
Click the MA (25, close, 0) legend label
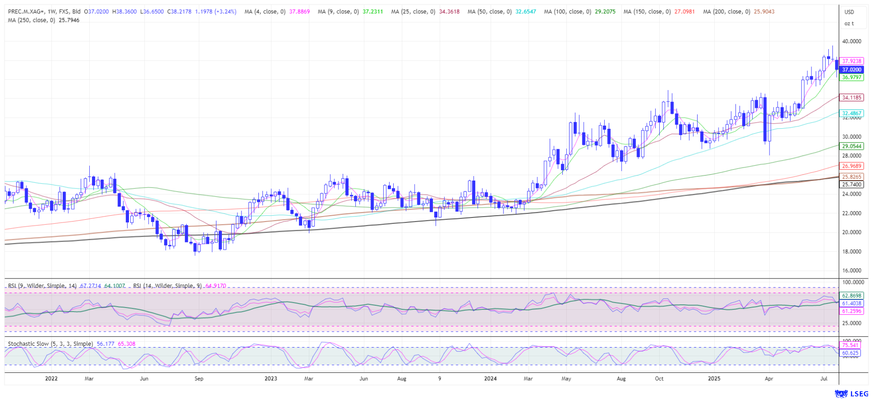click(x=413, y=12)
